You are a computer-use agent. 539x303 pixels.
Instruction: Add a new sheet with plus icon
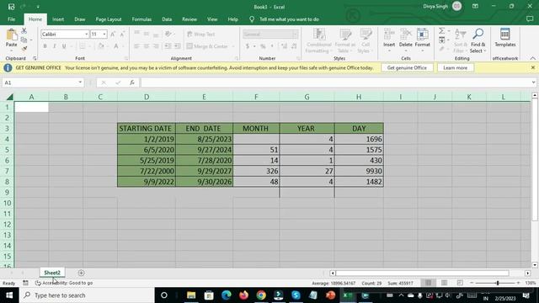click(x=81, y=273)
